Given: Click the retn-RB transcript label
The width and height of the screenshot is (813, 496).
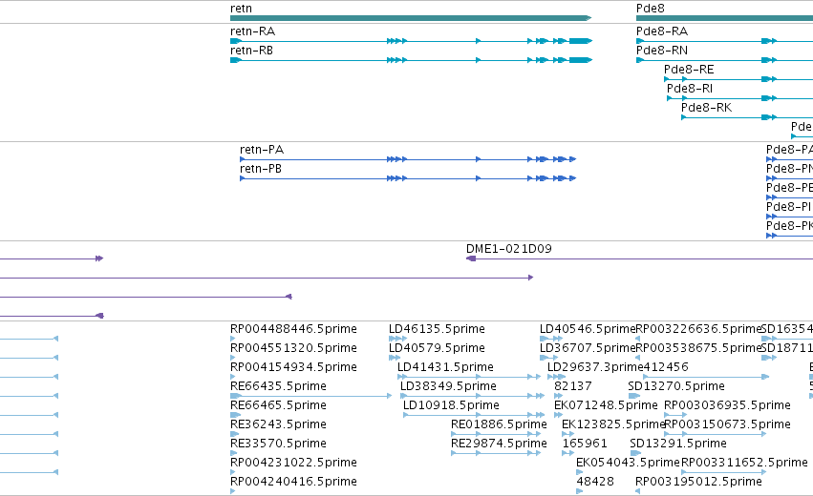Looking at the screenshot, I should point(251,51).
